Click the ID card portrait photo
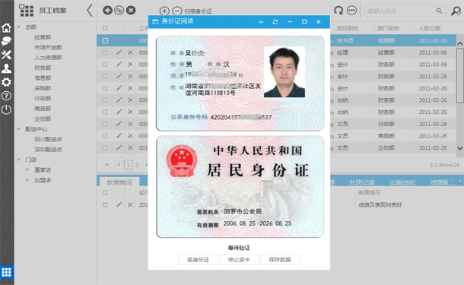 coord(284,72)
